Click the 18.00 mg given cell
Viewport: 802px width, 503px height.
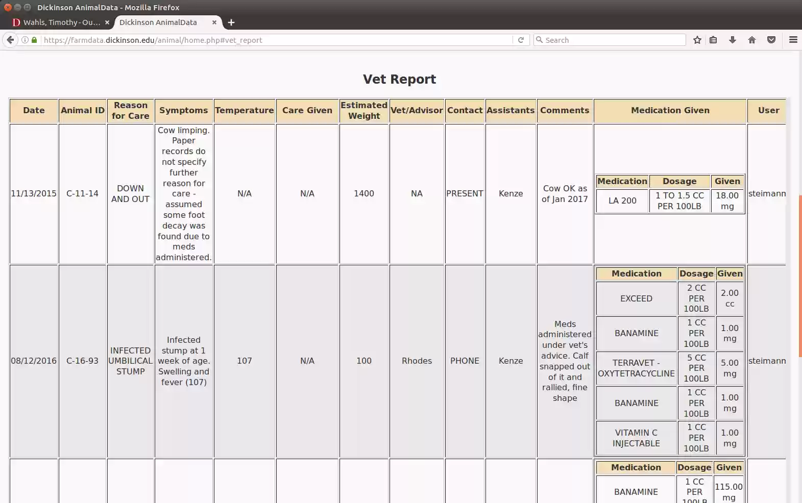coord(727,201)
